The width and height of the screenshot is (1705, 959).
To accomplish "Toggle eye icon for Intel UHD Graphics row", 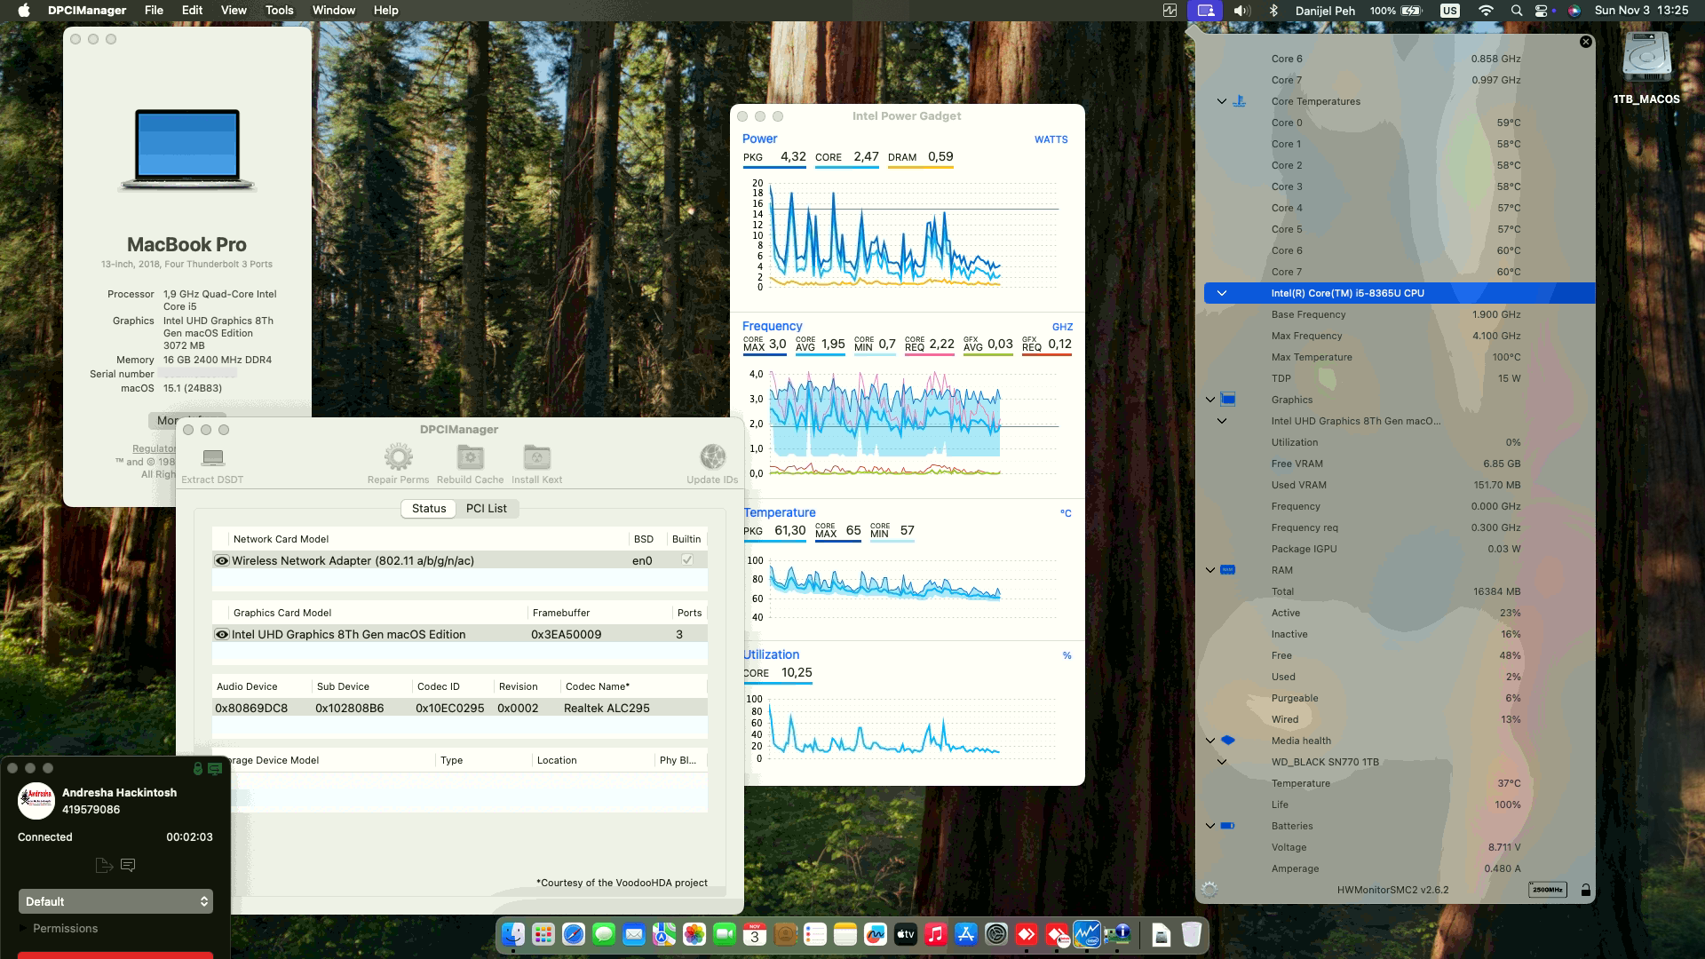I will (x=222, y=634).
